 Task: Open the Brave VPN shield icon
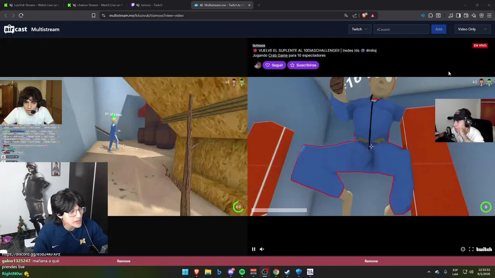481,15
